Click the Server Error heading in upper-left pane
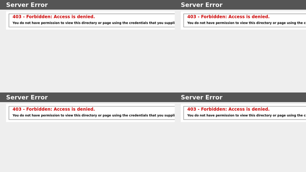The image size is (306, 172). tap(27, 5)
